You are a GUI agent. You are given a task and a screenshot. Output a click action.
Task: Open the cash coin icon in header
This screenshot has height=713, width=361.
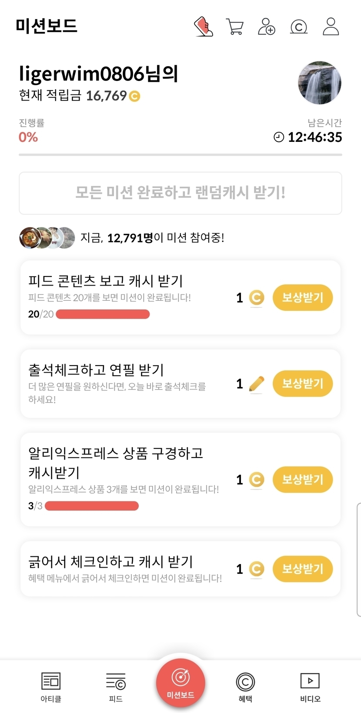point(299,27)
